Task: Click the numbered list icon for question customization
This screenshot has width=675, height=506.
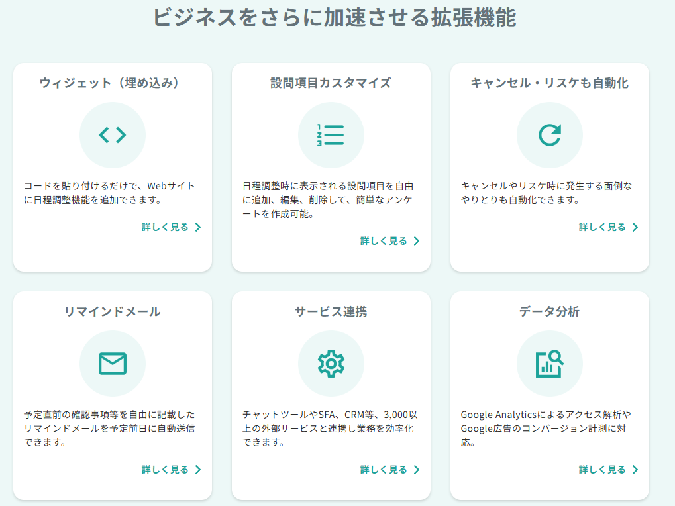Action: point(331,135)
